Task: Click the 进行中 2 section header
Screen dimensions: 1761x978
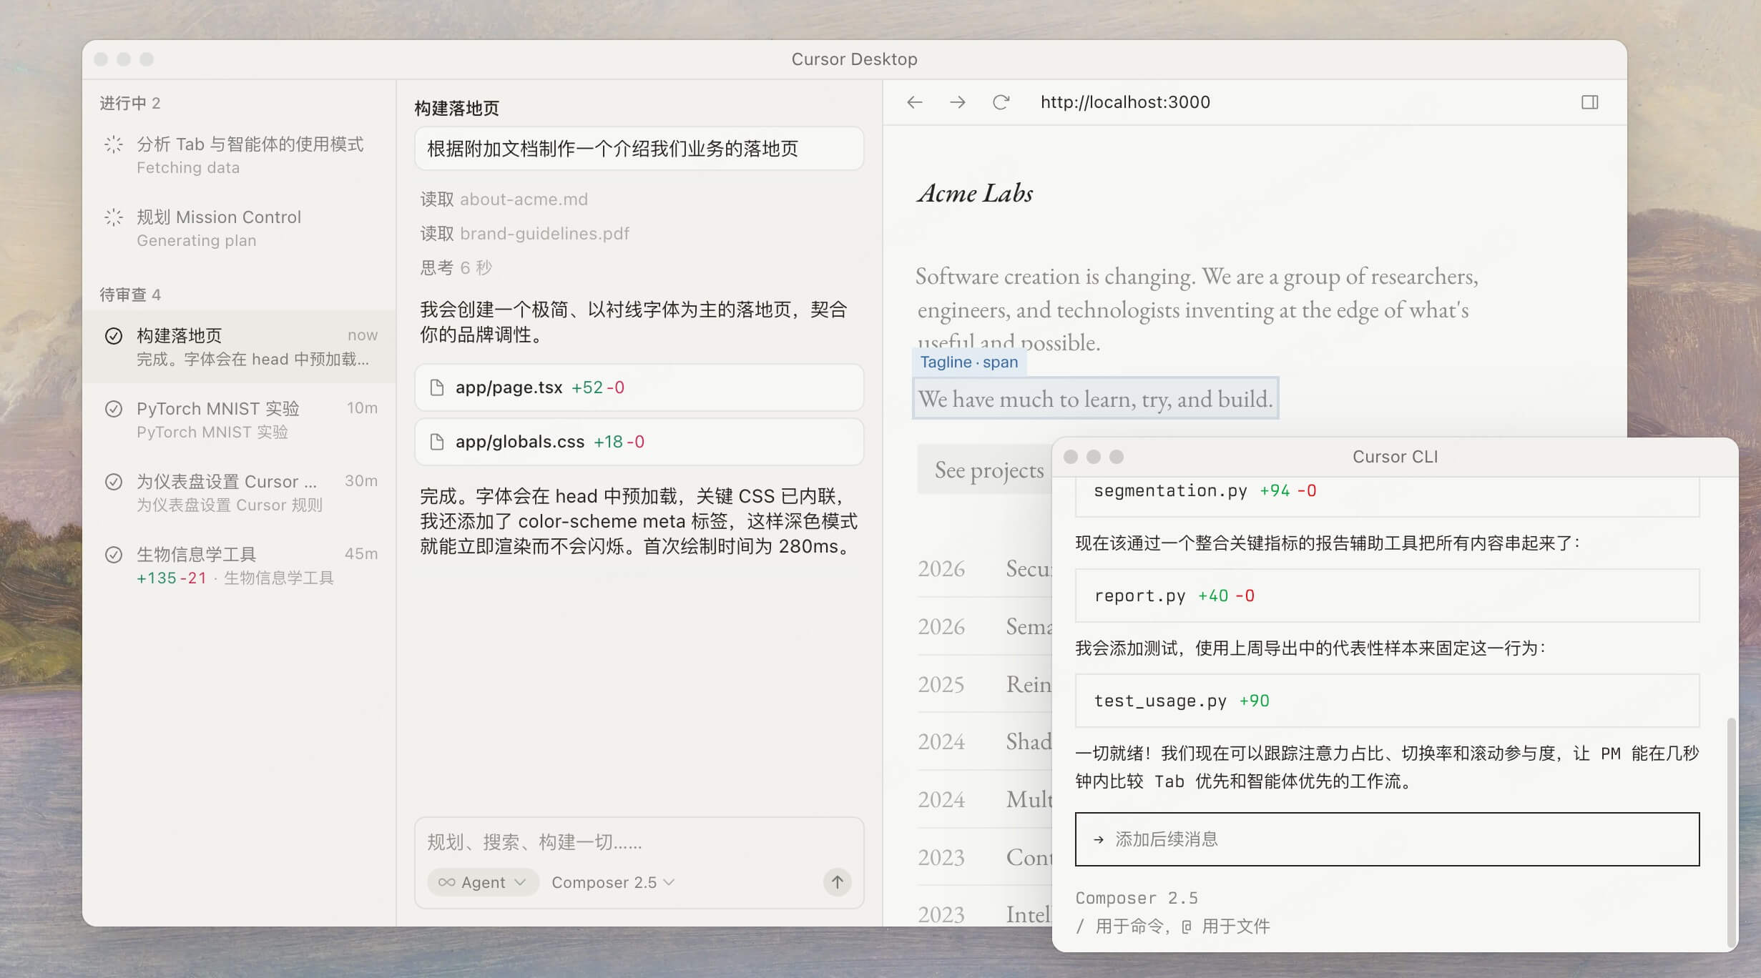Action: [x=129, y=104]
